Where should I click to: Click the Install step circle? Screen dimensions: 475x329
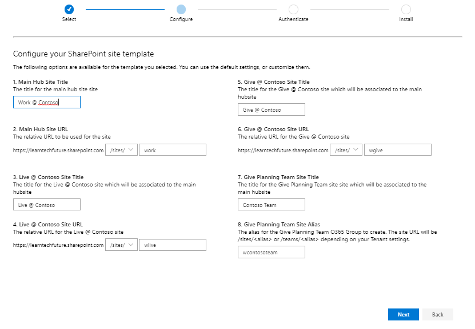[406, 9]
